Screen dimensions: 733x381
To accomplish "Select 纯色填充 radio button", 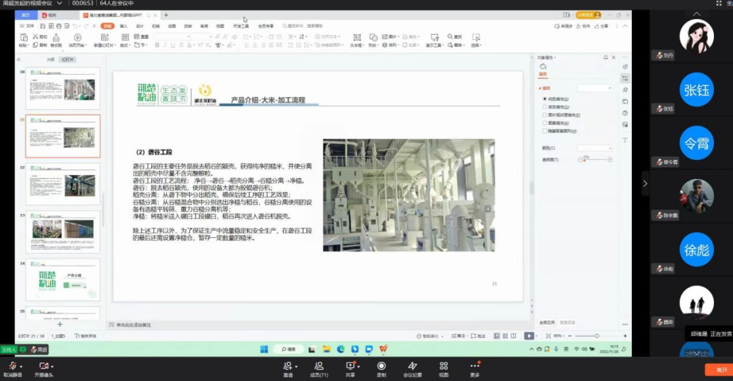I will coord(545,99).
